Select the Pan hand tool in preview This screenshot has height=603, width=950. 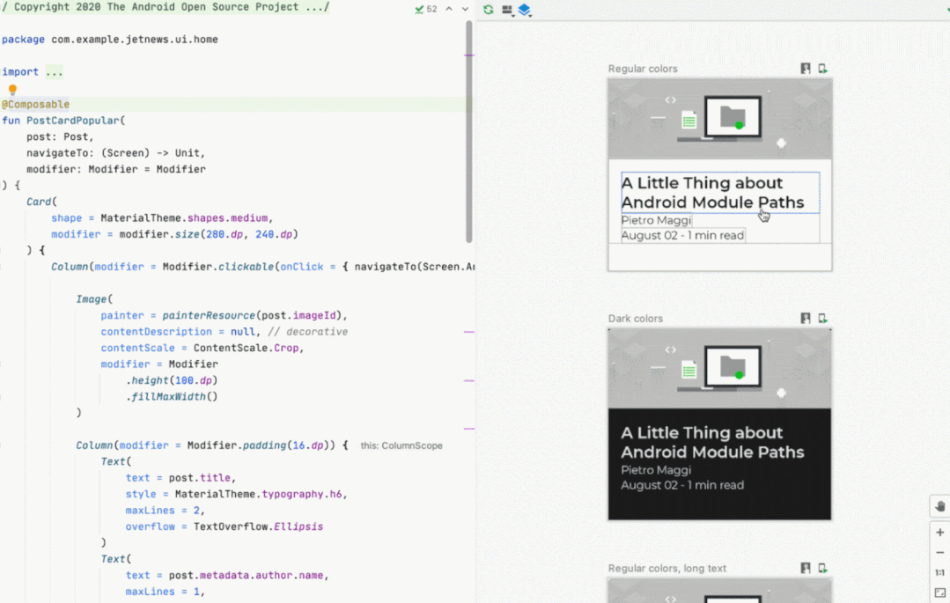pyautogui.click(x=939, y=506)
